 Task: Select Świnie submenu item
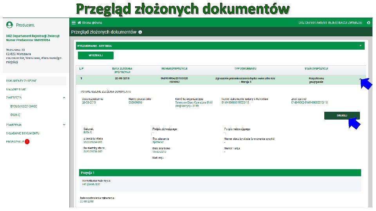tap(15, 115)
